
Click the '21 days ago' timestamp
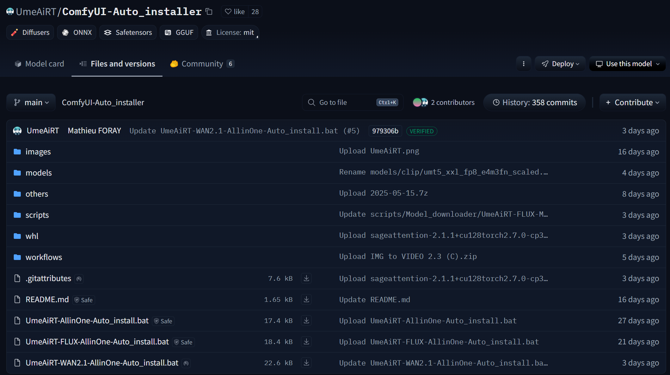pyautogui.click(x=638, y=342)
